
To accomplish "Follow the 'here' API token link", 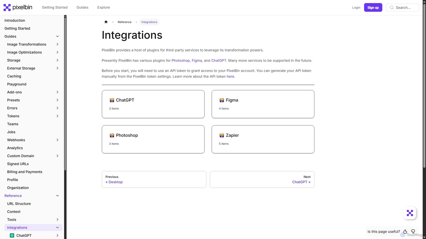I will (x=230, y=76).
